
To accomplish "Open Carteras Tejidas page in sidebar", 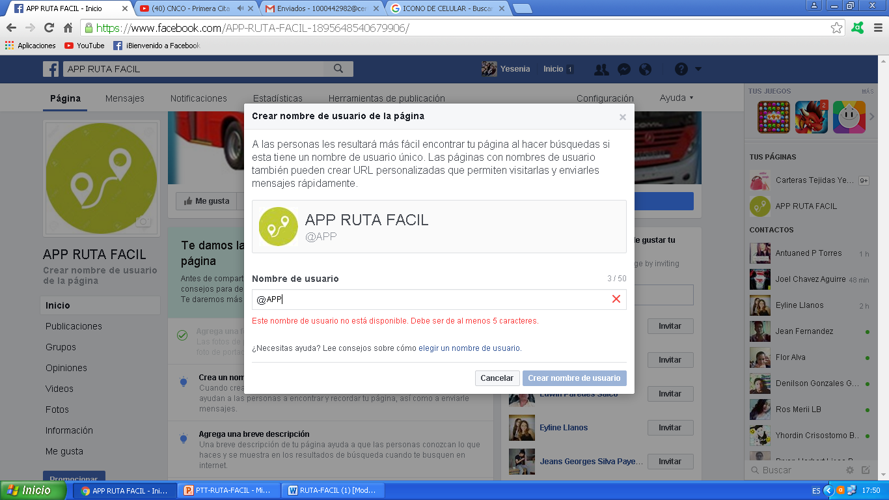I will click(810, 180).
